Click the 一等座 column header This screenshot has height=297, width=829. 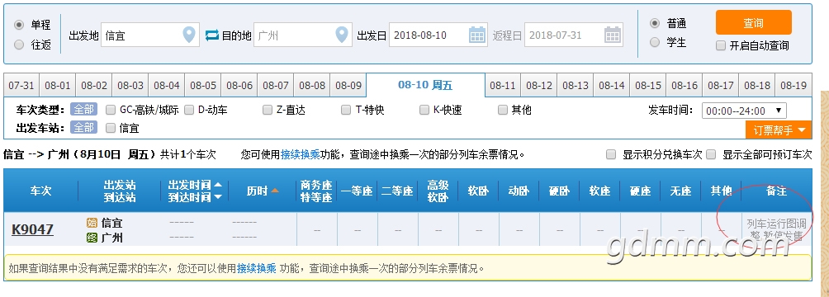tap(358, 191)
